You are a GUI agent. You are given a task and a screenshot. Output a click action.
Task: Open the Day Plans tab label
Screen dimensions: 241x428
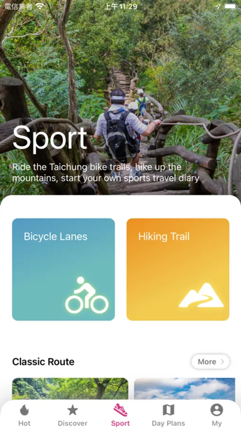(x=168, y=423)
